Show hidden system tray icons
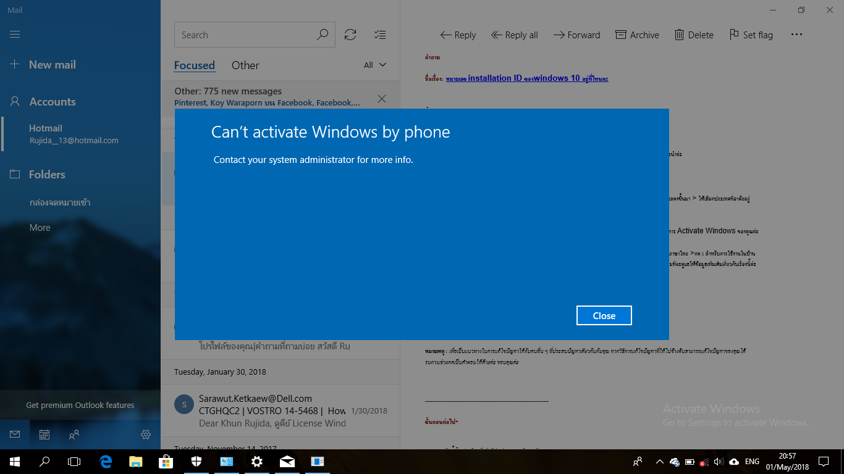 click(x=659, y=462)
